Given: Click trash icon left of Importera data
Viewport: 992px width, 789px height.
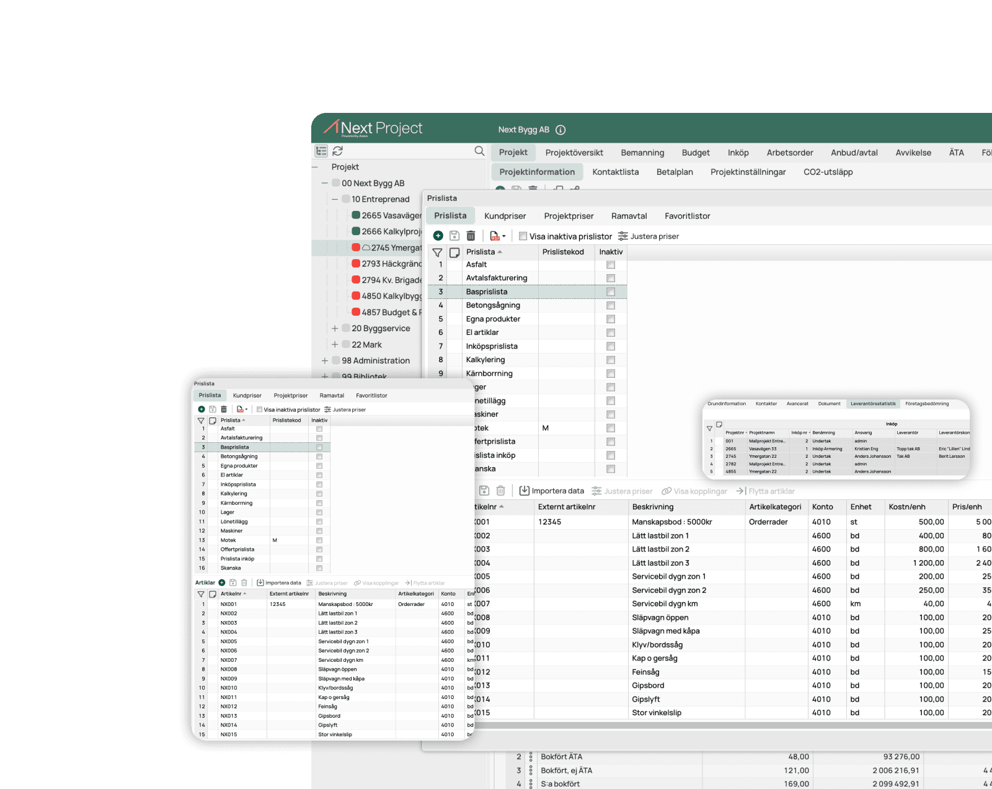Looking at the screenshot, I should pyautogui.click(x=501, y=491).
